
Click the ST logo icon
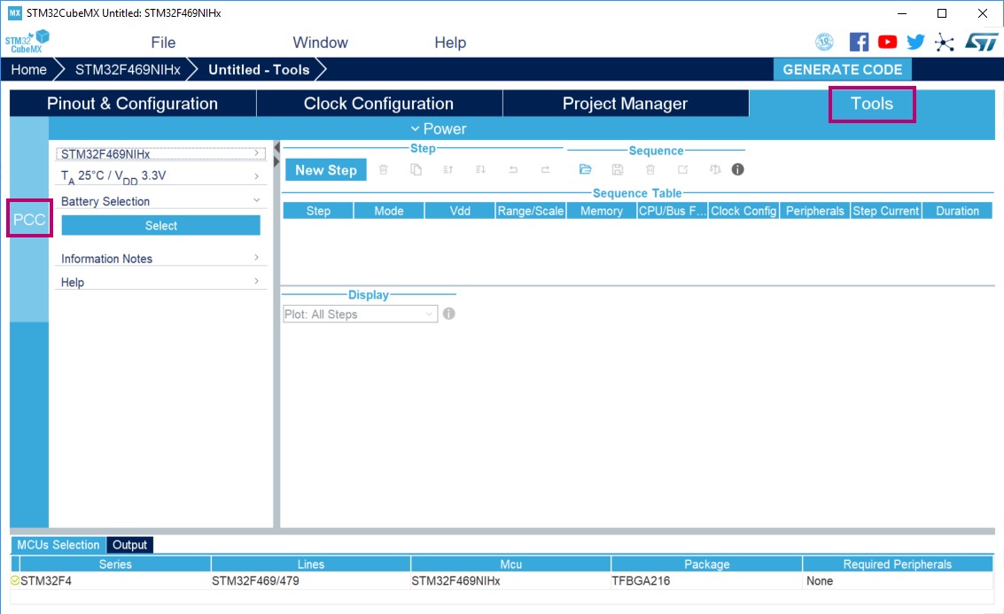coord(981,43)
